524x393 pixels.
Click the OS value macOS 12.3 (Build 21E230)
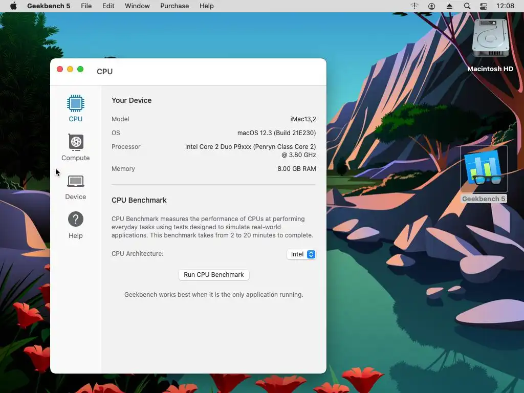[x=276, y=133]
